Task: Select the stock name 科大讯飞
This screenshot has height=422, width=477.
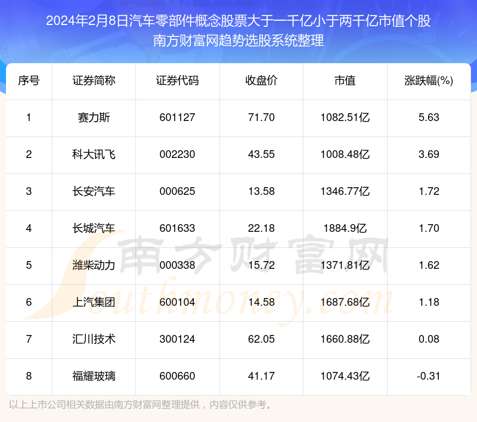Action: 94,154
